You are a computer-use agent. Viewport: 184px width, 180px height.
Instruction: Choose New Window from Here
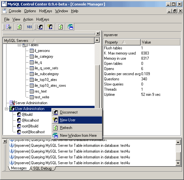pos(77,135)
